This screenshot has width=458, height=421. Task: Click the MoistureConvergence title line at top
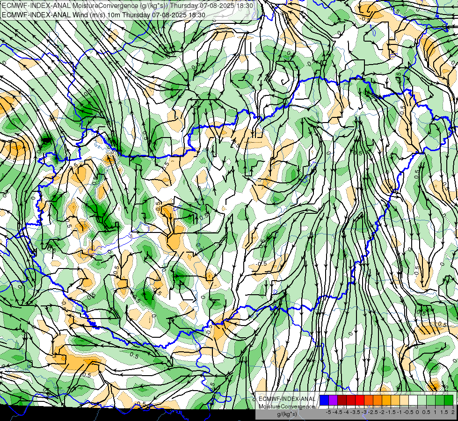pos(127,6)
